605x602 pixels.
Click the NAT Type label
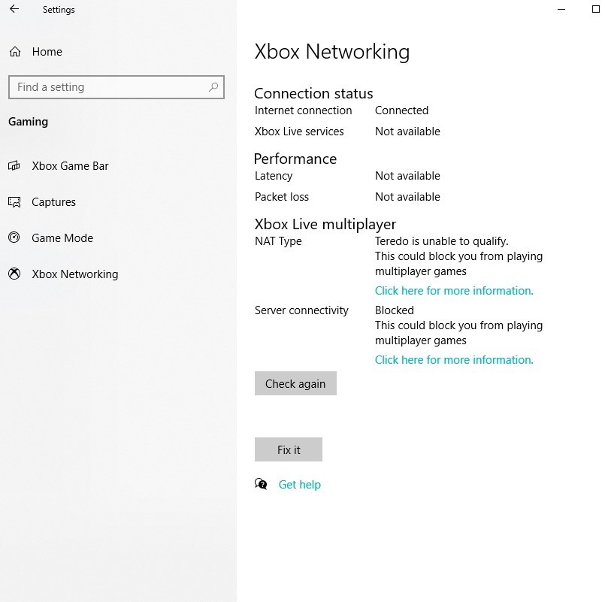278,241
